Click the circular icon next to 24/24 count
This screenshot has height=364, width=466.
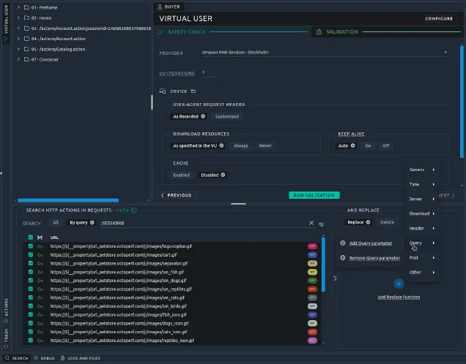[x=134, y=211]
